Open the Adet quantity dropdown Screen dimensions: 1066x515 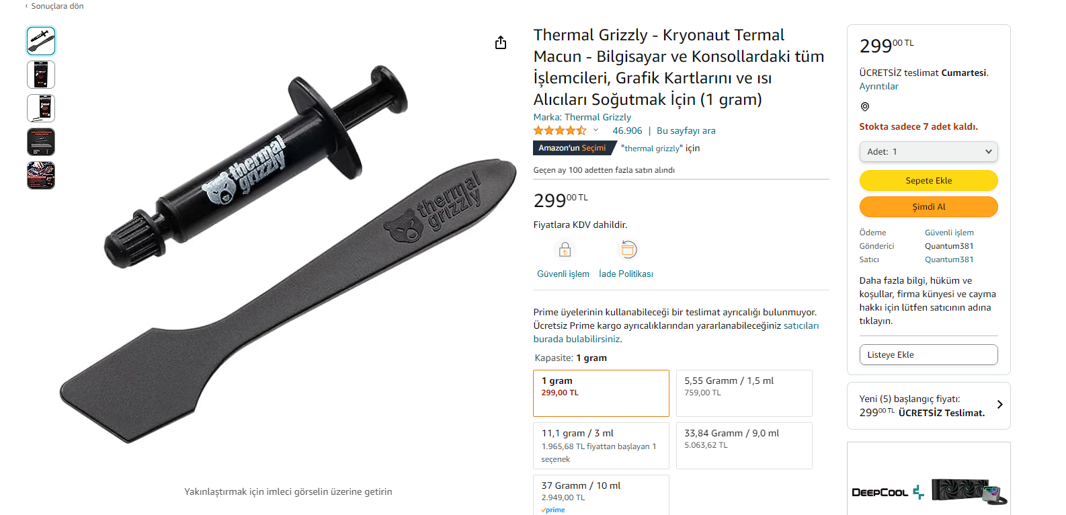click(x=928, y=152)
